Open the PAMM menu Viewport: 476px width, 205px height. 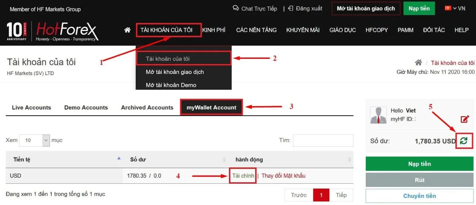pyautogui.click(x=405, y=30)
